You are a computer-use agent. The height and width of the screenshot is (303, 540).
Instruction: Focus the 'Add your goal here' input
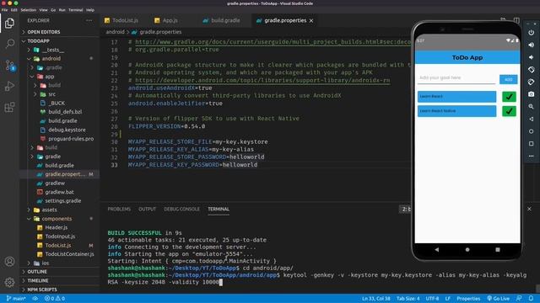pos(456,78)
